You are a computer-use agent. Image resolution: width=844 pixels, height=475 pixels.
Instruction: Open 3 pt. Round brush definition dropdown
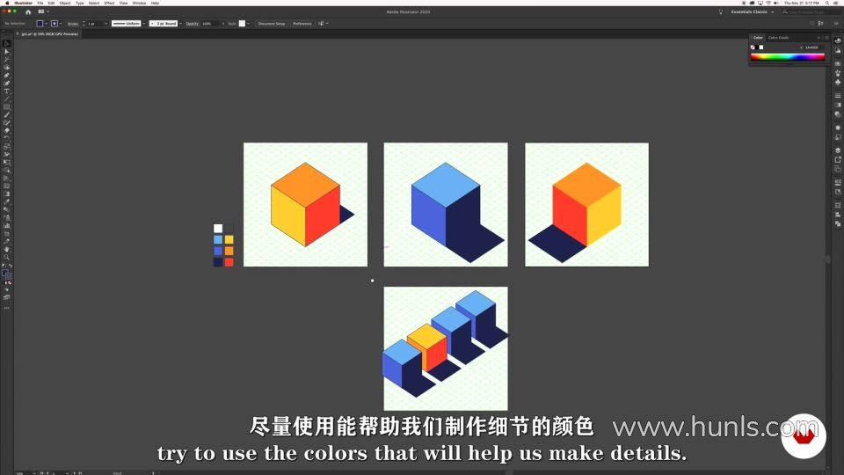tap(180, 24)
